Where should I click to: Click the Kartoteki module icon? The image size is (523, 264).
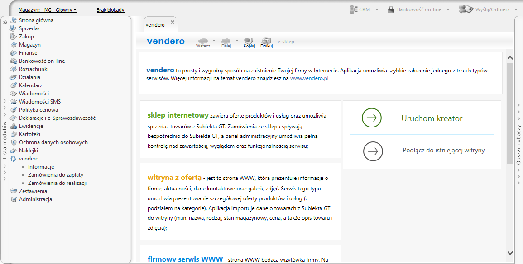click(13, 134)
